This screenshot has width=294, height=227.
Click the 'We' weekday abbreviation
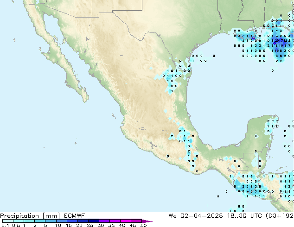[x=173, y=216]
